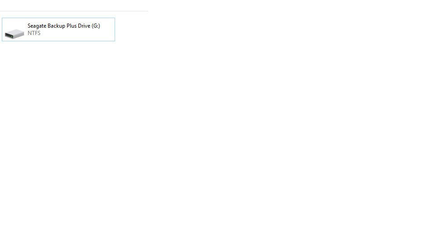Deselect by clicking empty white area below the drive
Viewport: 435px width, 245px height.
pos(217,139)
